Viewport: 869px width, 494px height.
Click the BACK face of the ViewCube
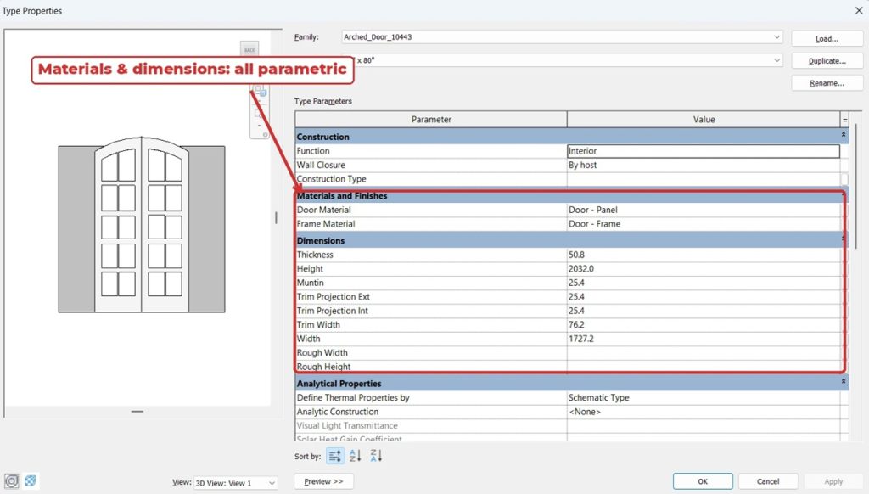249,49
